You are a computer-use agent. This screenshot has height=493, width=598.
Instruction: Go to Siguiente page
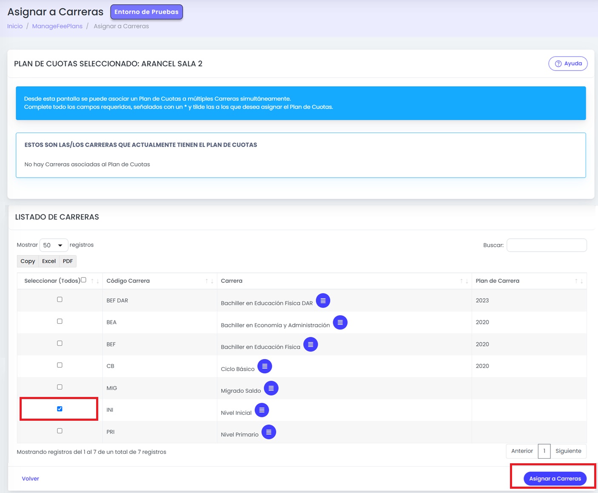point(568,451)
